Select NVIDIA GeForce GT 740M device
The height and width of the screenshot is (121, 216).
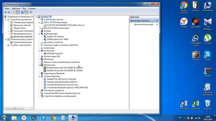(x=57, y=39)
